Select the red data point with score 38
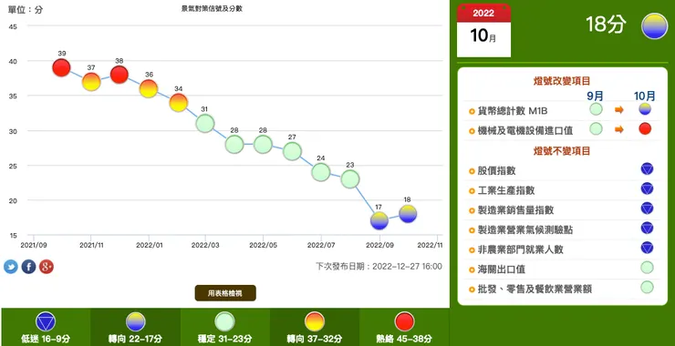675x346 pixels. (119, 75)
